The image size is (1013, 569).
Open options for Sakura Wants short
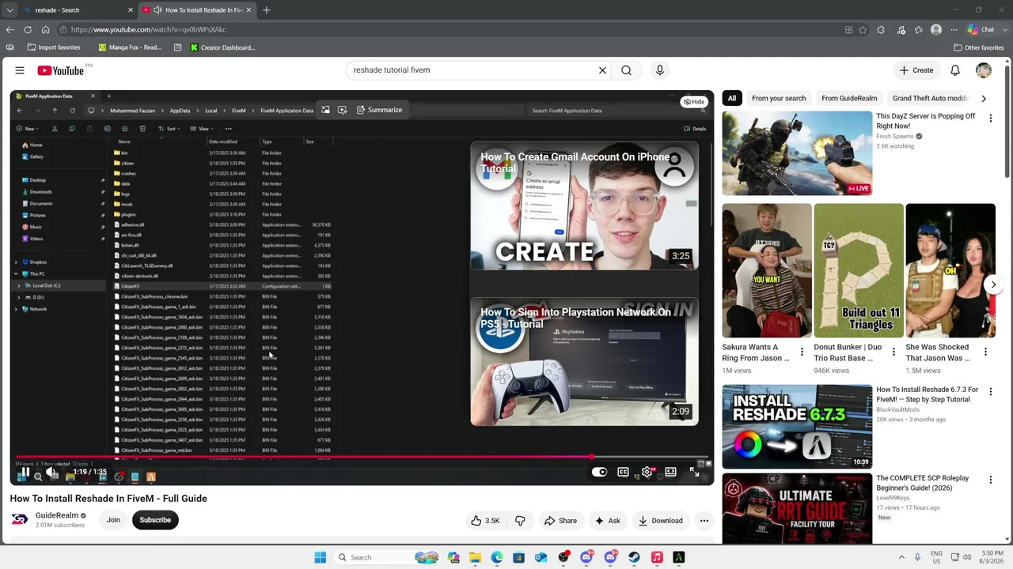pyautogui.click(x=802, y=352)
